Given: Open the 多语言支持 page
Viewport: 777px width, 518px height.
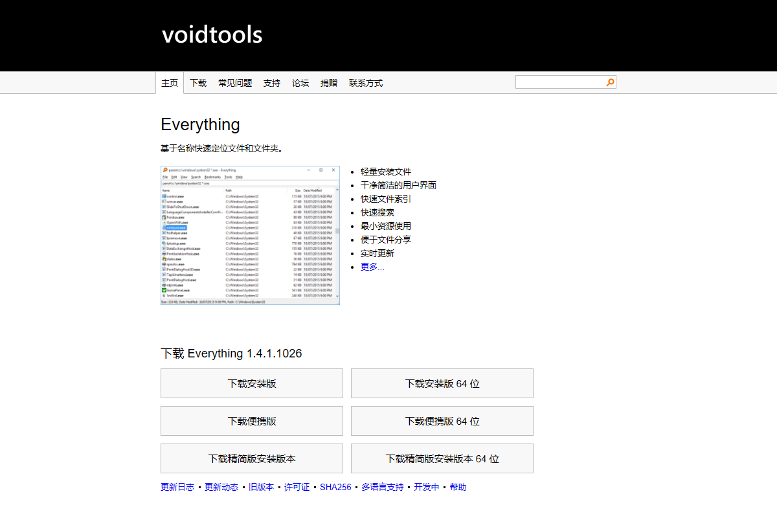Looking at the screenshot, I should pyautogui.click(x=381, y=487).
